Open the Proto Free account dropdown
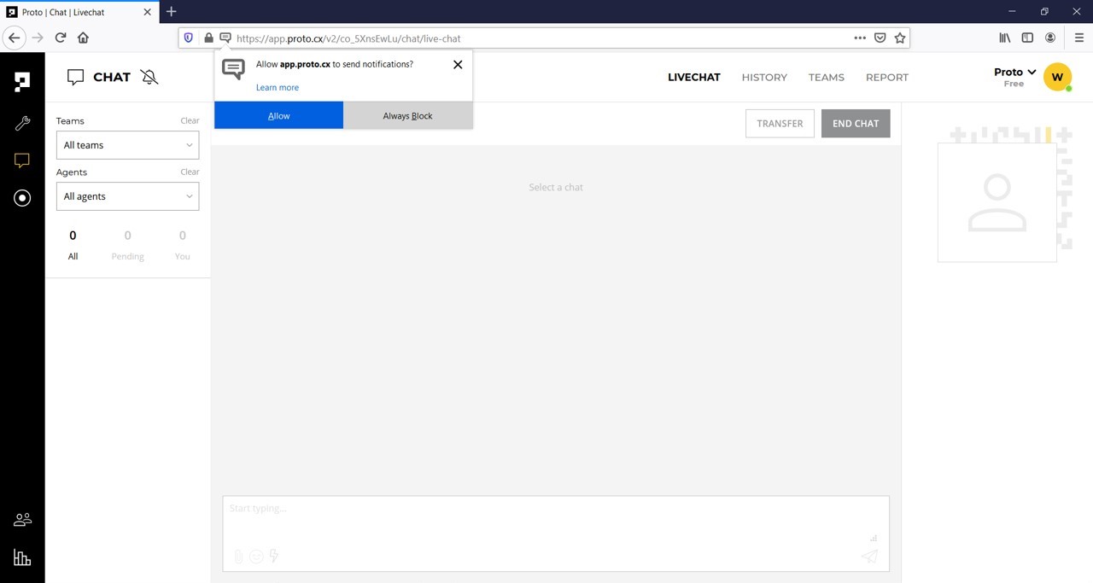The height and width of the screenshot is (583, 1093). coord(1014,77)
